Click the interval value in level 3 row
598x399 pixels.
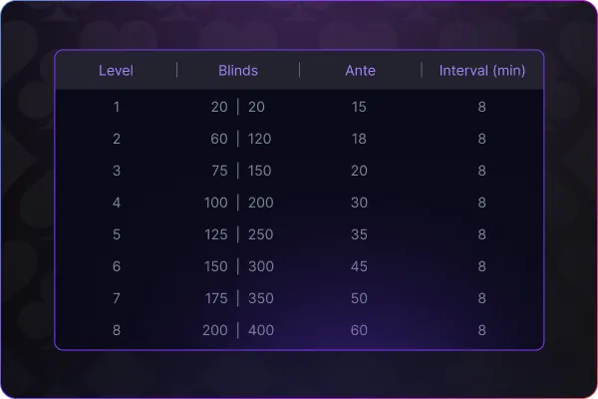(482, 171)
